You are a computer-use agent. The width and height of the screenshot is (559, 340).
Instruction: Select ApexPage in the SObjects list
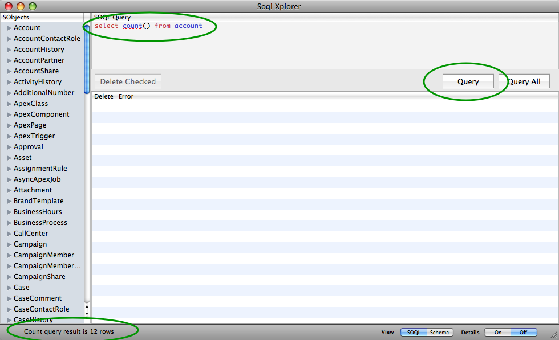pyautogui.click(x=30, y=125)
